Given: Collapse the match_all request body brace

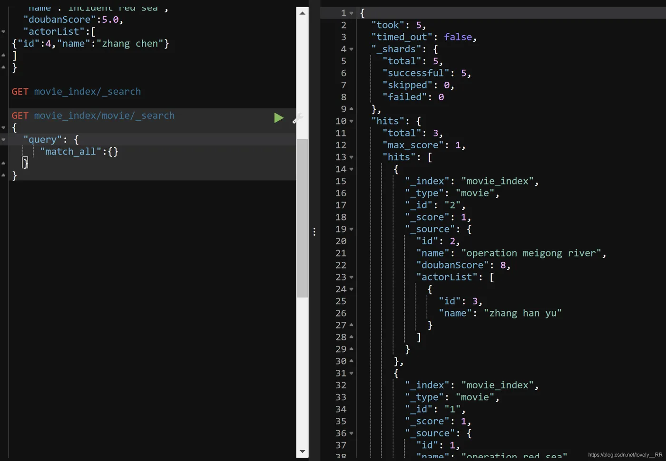Looking at the screenshot, I should (3, 128).
